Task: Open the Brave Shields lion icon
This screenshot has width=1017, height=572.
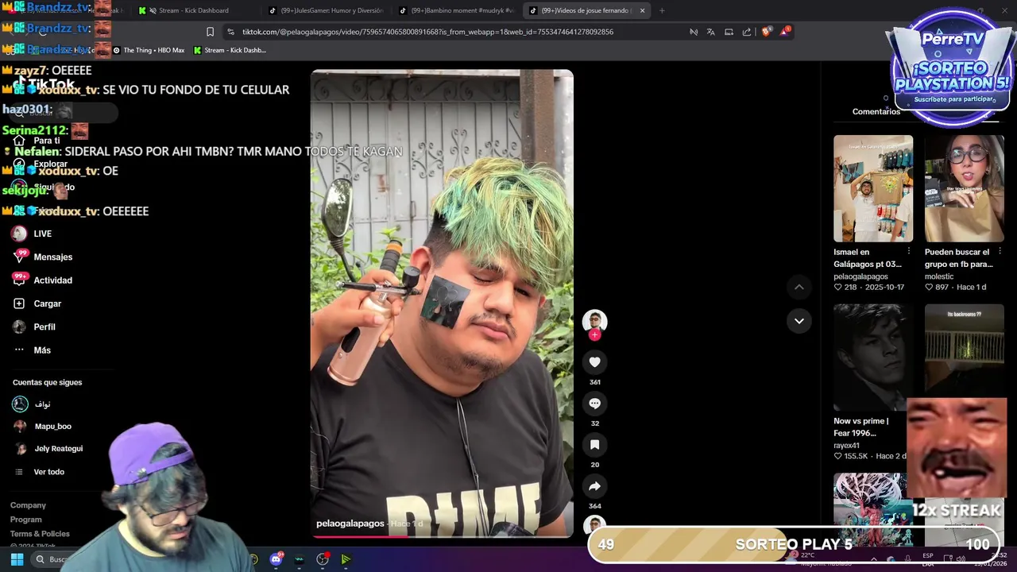Action: tap(766, 32)
